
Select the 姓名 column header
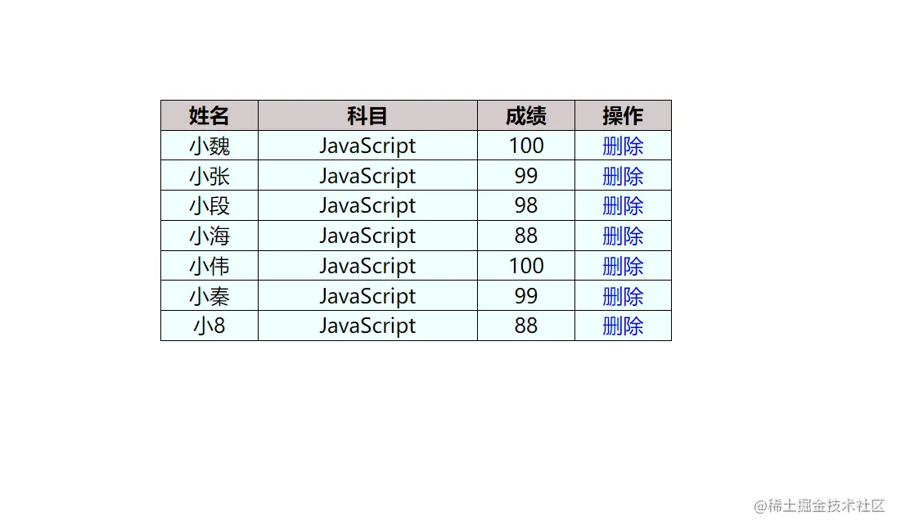209,115
